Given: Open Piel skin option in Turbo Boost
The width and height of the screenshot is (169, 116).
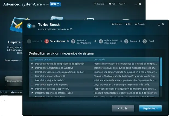Looking at the screenshot, I should point(129,24).
